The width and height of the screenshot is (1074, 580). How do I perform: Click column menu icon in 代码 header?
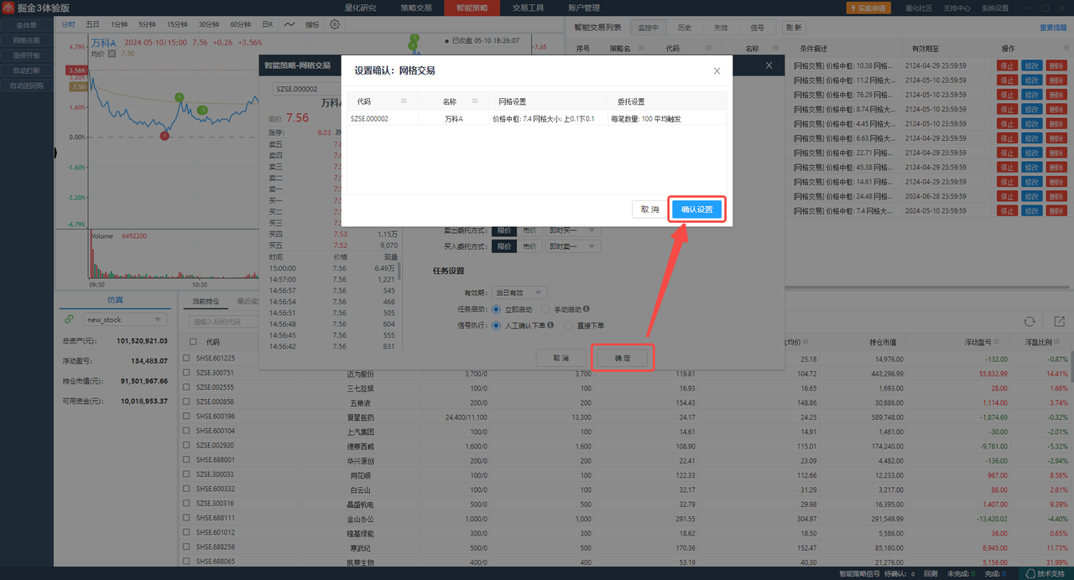(x=404, y=101)
